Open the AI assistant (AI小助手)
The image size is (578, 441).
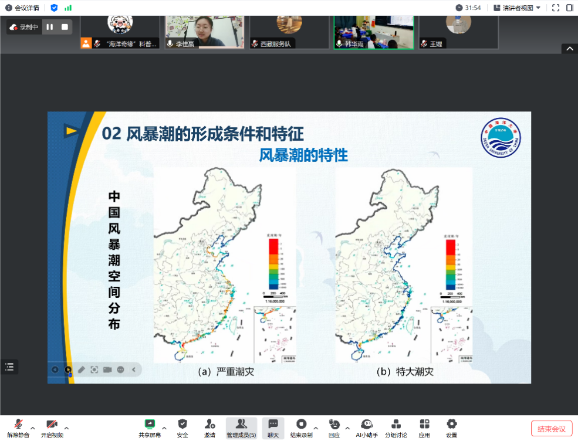367,425
